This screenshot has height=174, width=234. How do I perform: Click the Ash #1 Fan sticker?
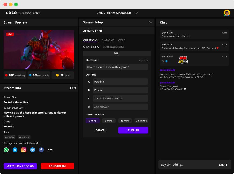coord(183,60)
